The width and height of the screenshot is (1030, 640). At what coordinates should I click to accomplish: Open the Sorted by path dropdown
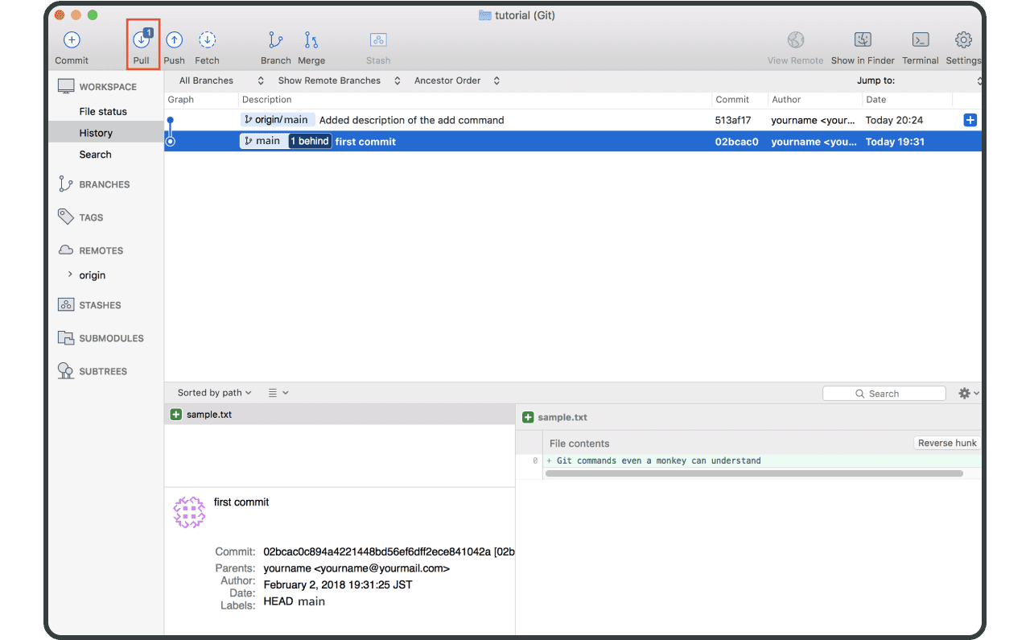coord(214,393)
